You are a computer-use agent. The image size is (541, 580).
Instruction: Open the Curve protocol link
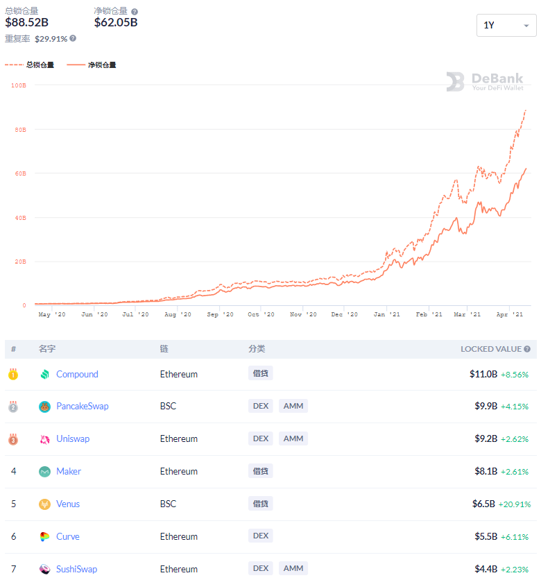(x=68, y=536)
